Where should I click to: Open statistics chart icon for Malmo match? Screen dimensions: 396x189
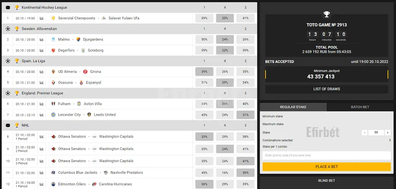(42, 39)
